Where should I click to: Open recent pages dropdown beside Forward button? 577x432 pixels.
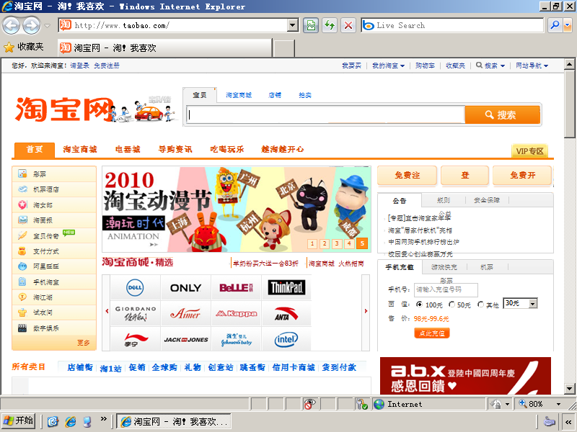point(47,26)
